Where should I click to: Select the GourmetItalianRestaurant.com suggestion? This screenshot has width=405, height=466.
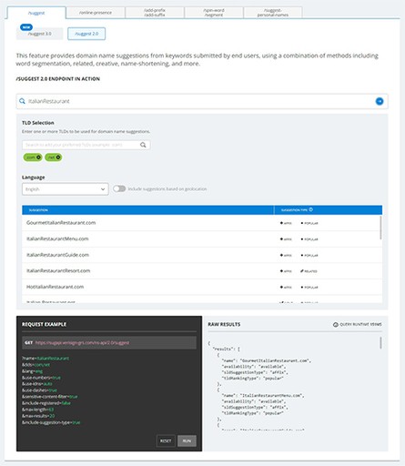pos(61,223)
